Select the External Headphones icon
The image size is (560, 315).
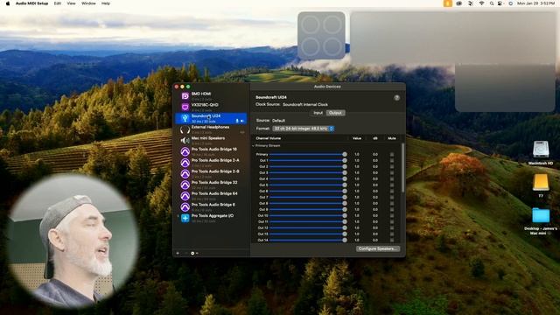[x=185, y=129]
